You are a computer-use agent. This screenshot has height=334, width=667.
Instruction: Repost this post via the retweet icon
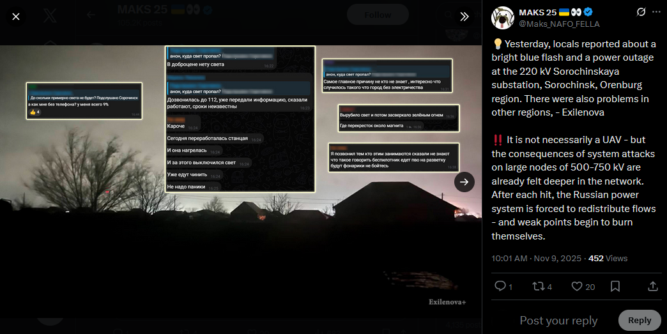point(539,286)
